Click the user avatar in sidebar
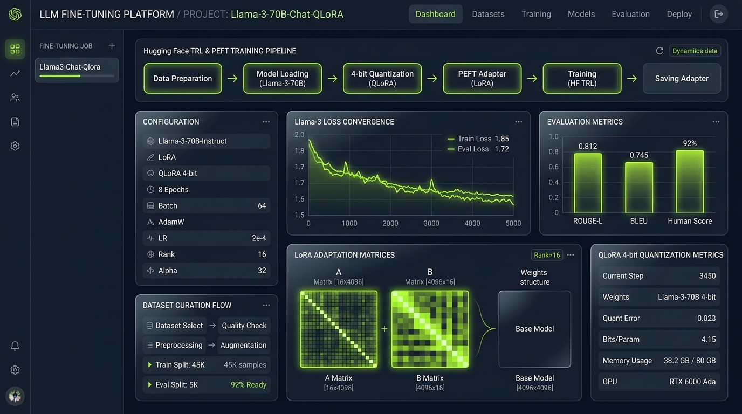742x414 pixels. 15,396
